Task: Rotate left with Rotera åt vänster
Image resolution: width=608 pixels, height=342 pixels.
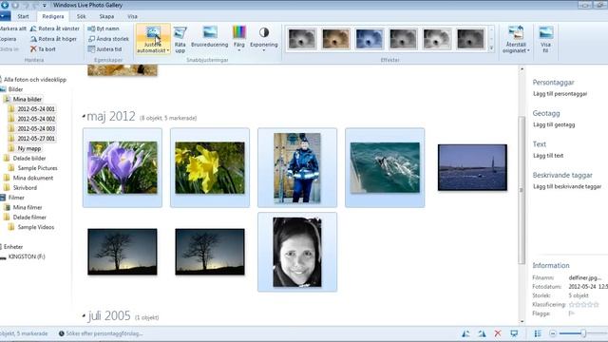Action: tap(55, 28)
